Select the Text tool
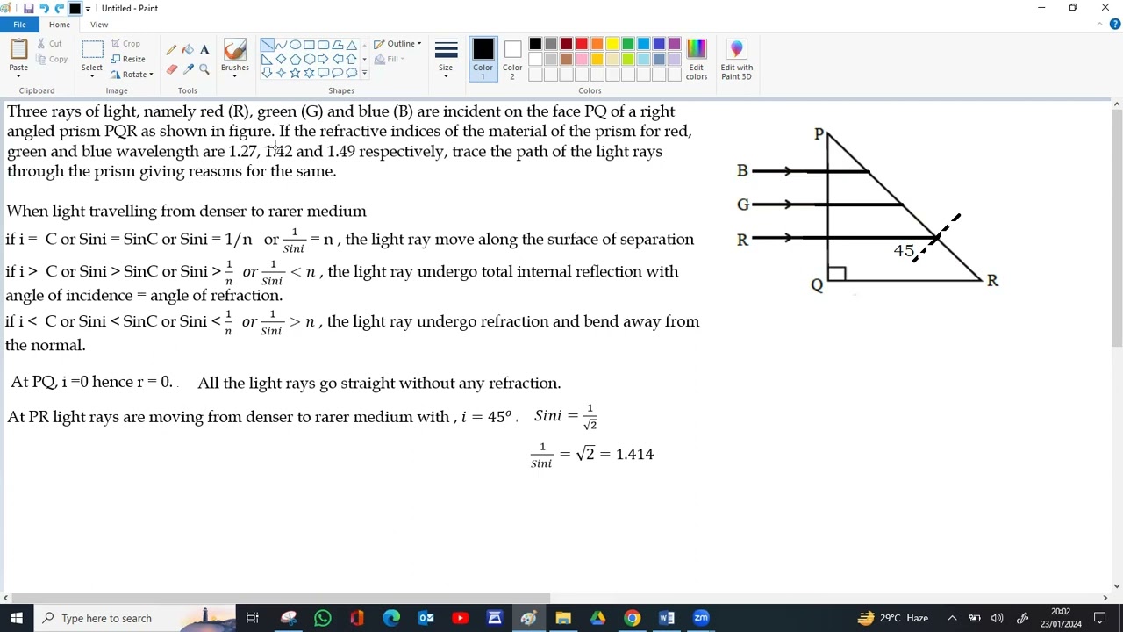This screenshot has width=1123, height=632. [204, 50]
